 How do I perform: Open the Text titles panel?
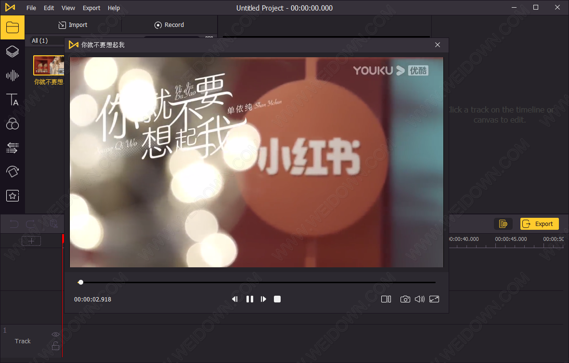[13, 100]
